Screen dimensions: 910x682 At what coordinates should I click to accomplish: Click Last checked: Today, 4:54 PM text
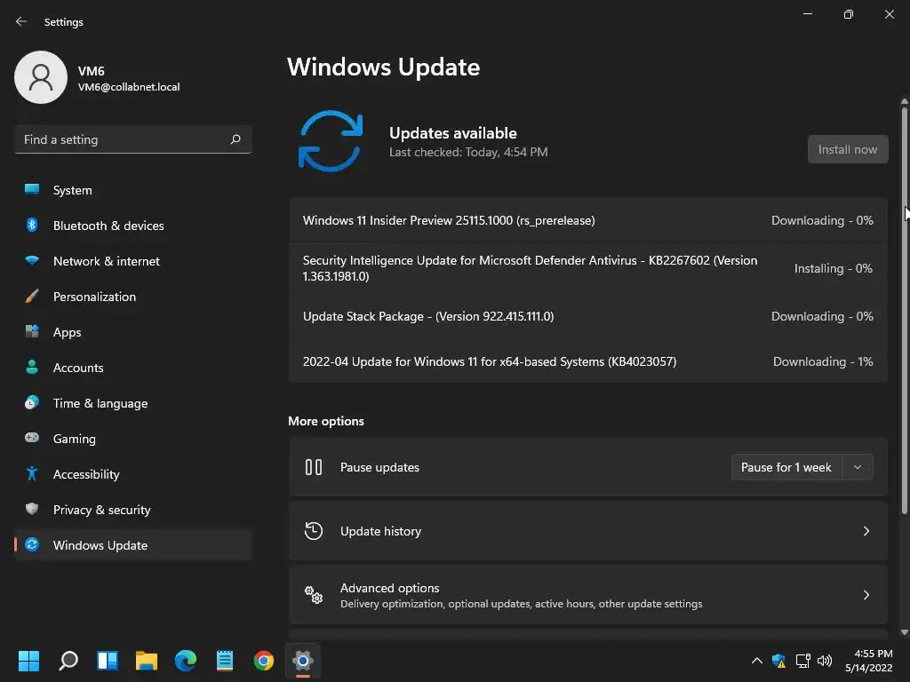pyautogui.click(x=468, y=152)
